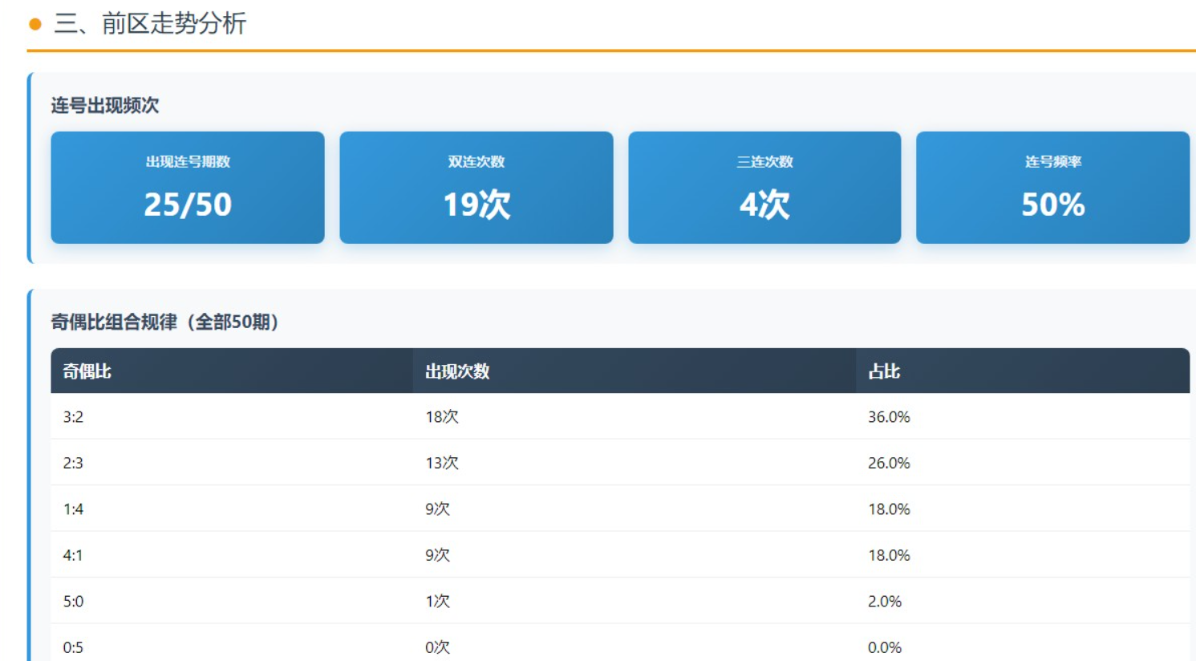
Task: Sort by the 奇偶比 column header
Action: click(x=87, y=371)
